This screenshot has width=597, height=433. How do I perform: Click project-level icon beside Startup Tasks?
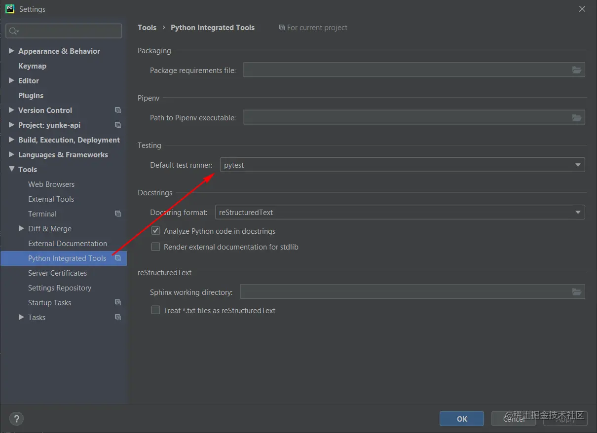[118, 303]
